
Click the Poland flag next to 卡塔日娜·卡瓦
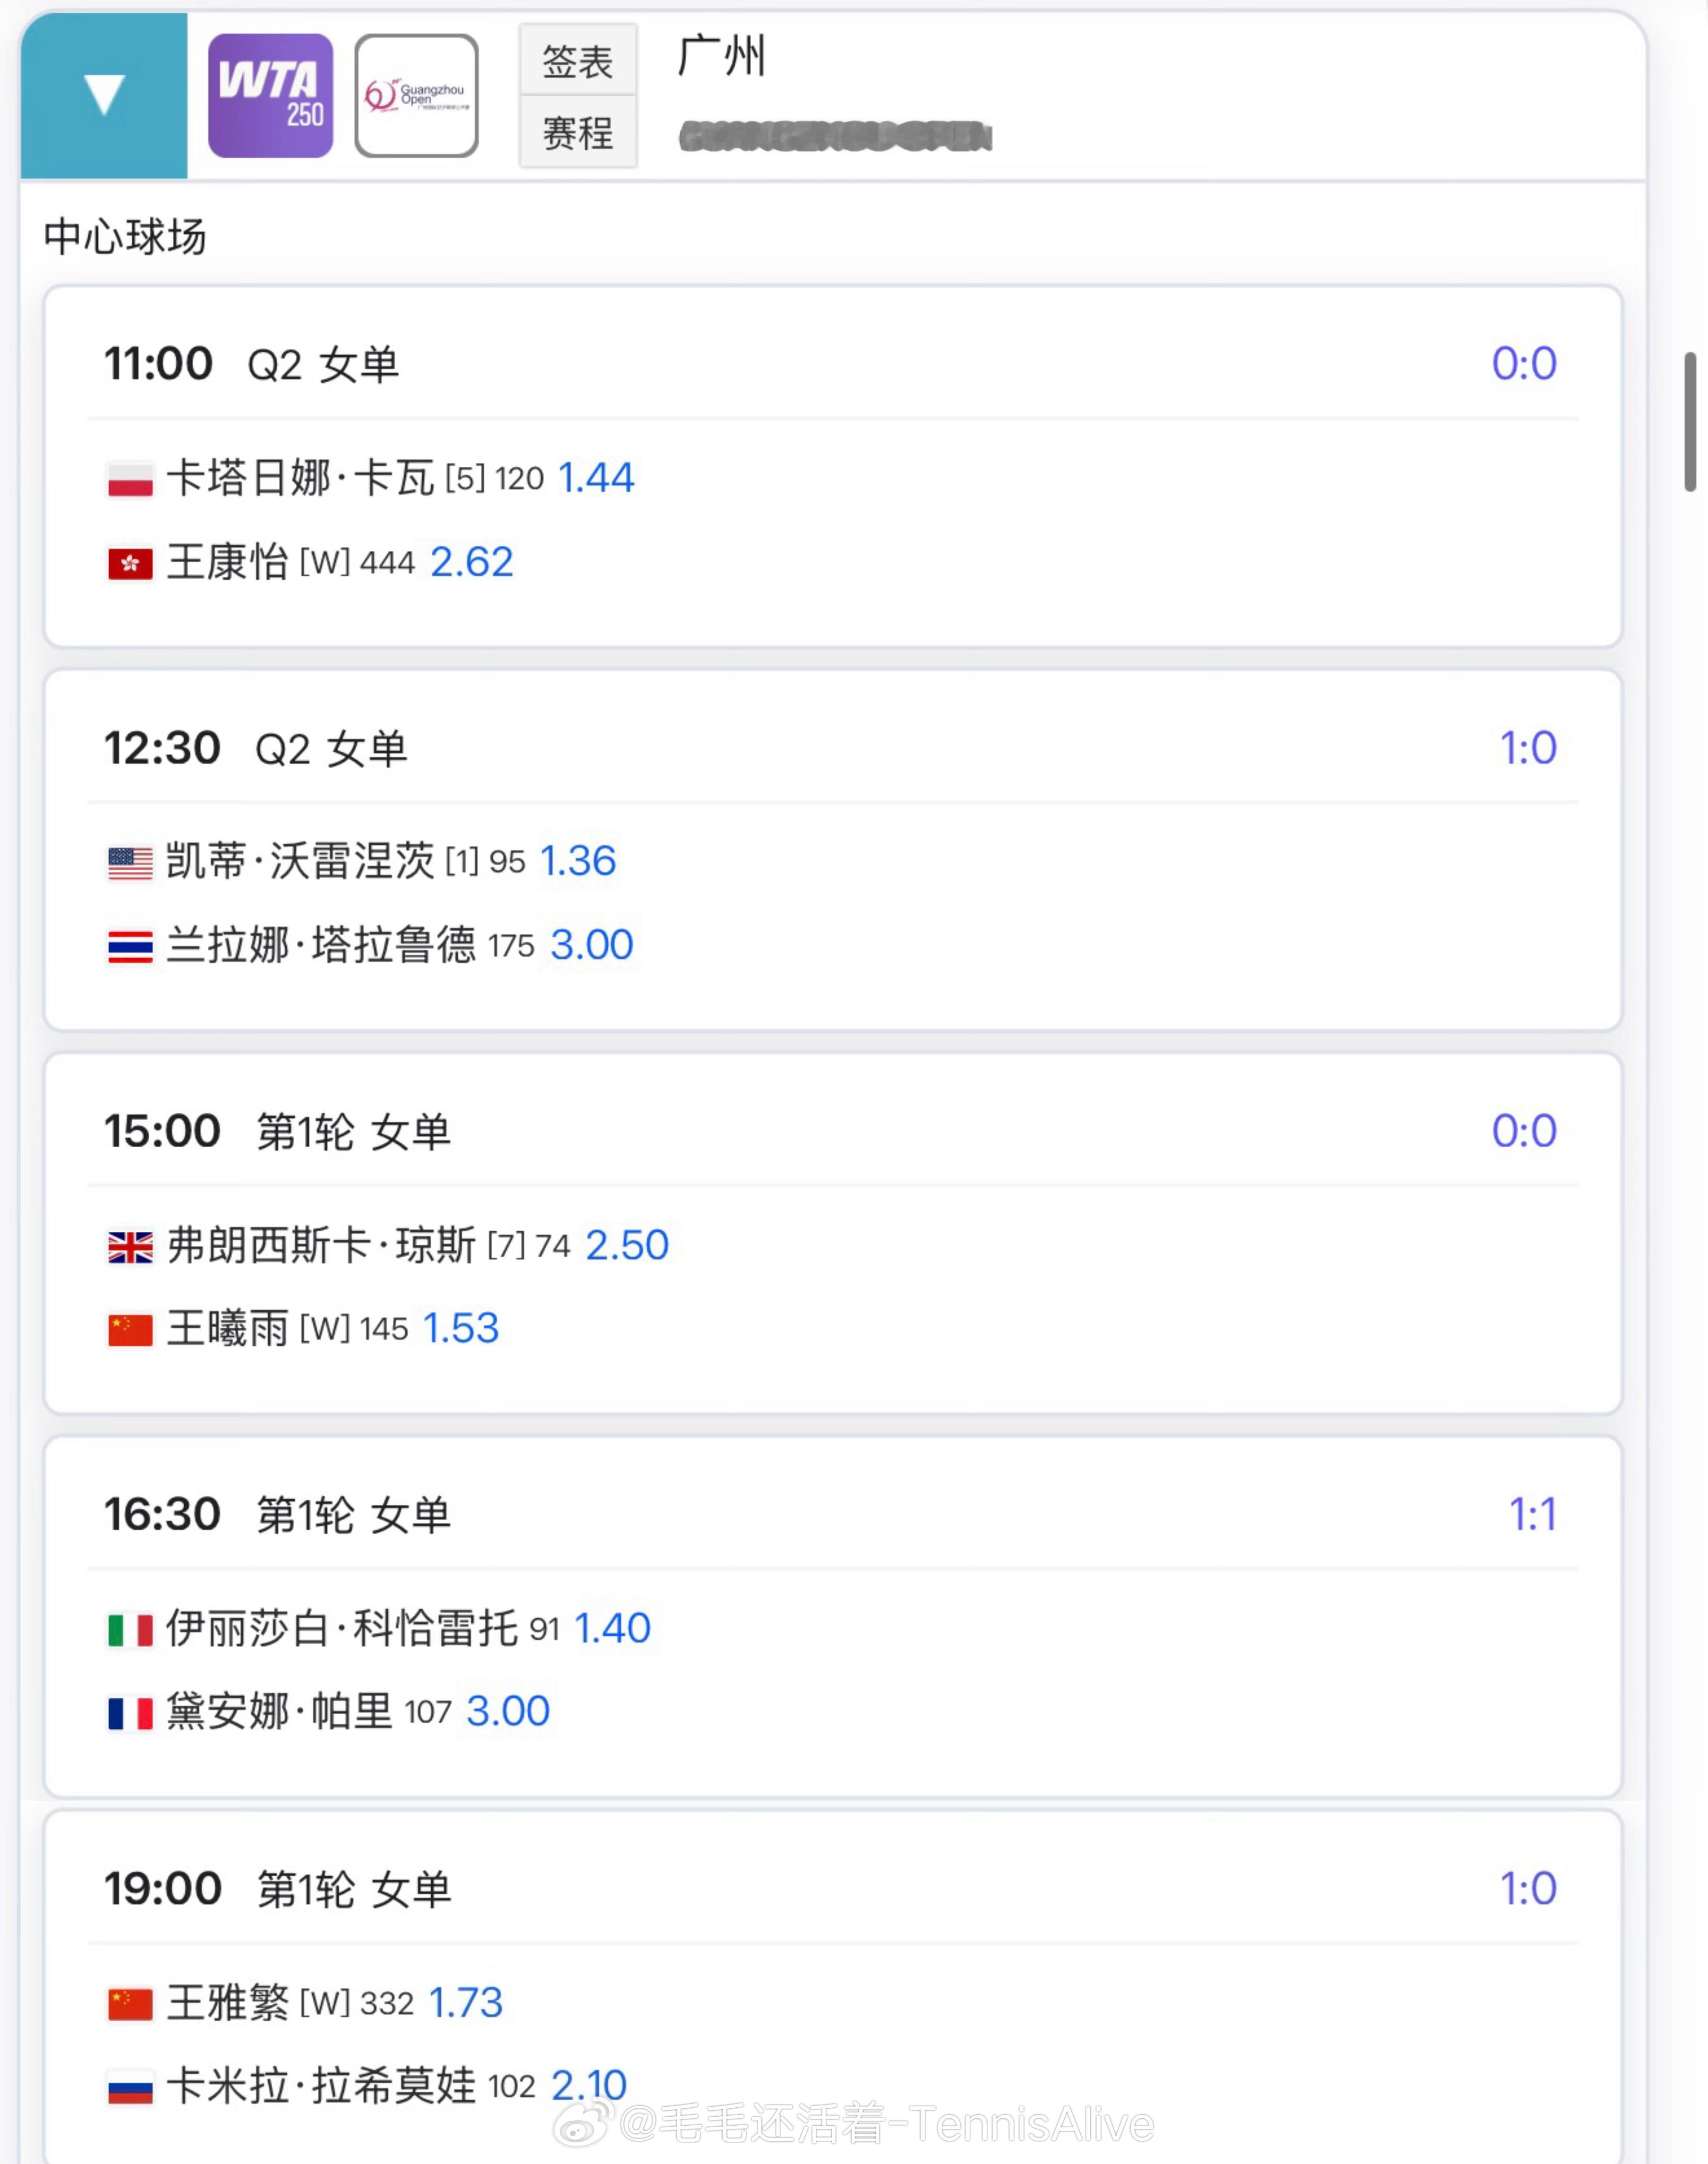[x=130, y=479]
